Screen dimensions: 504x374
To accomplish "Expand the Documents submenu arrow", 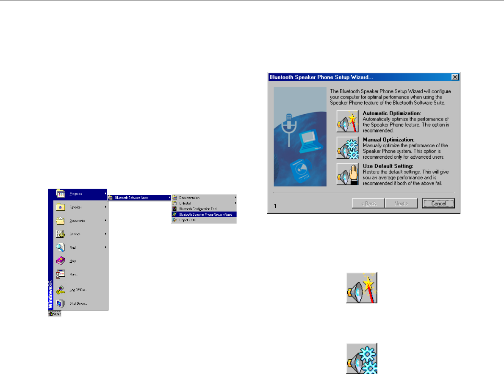I will [x=105, y=220].
